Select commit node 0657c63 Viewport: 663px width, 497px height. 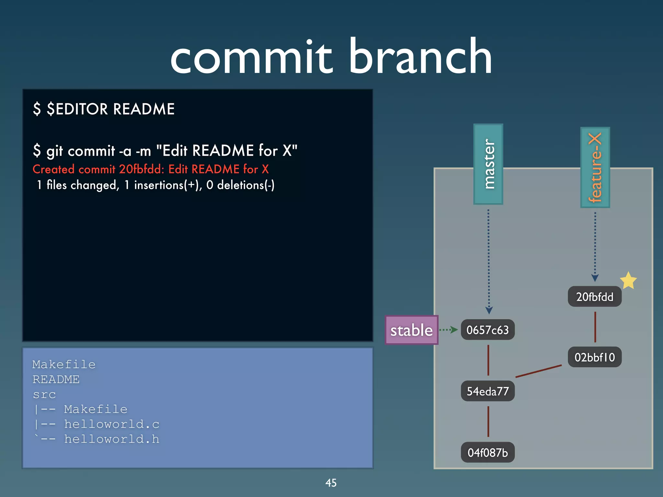pos(488,330)
